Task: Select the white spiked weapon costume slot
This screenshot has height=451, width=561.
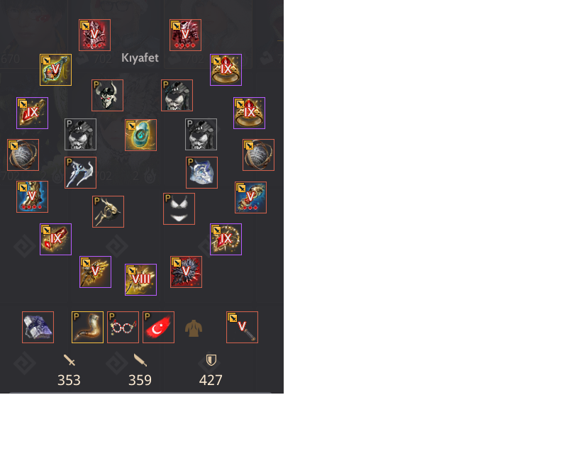Action: point(81,173)
